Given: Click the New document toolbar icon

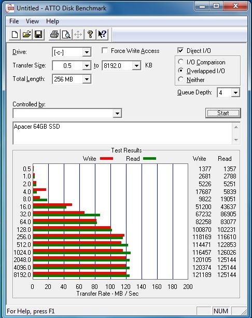Looking at the screenshot, I should click(15, 34).
